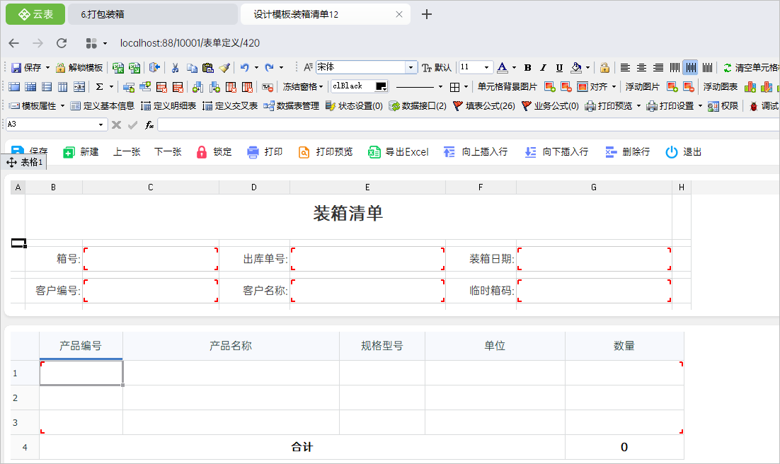Click the undo arrow icon
The width and height of the screenshot is (780, 464).
point(244,68)
